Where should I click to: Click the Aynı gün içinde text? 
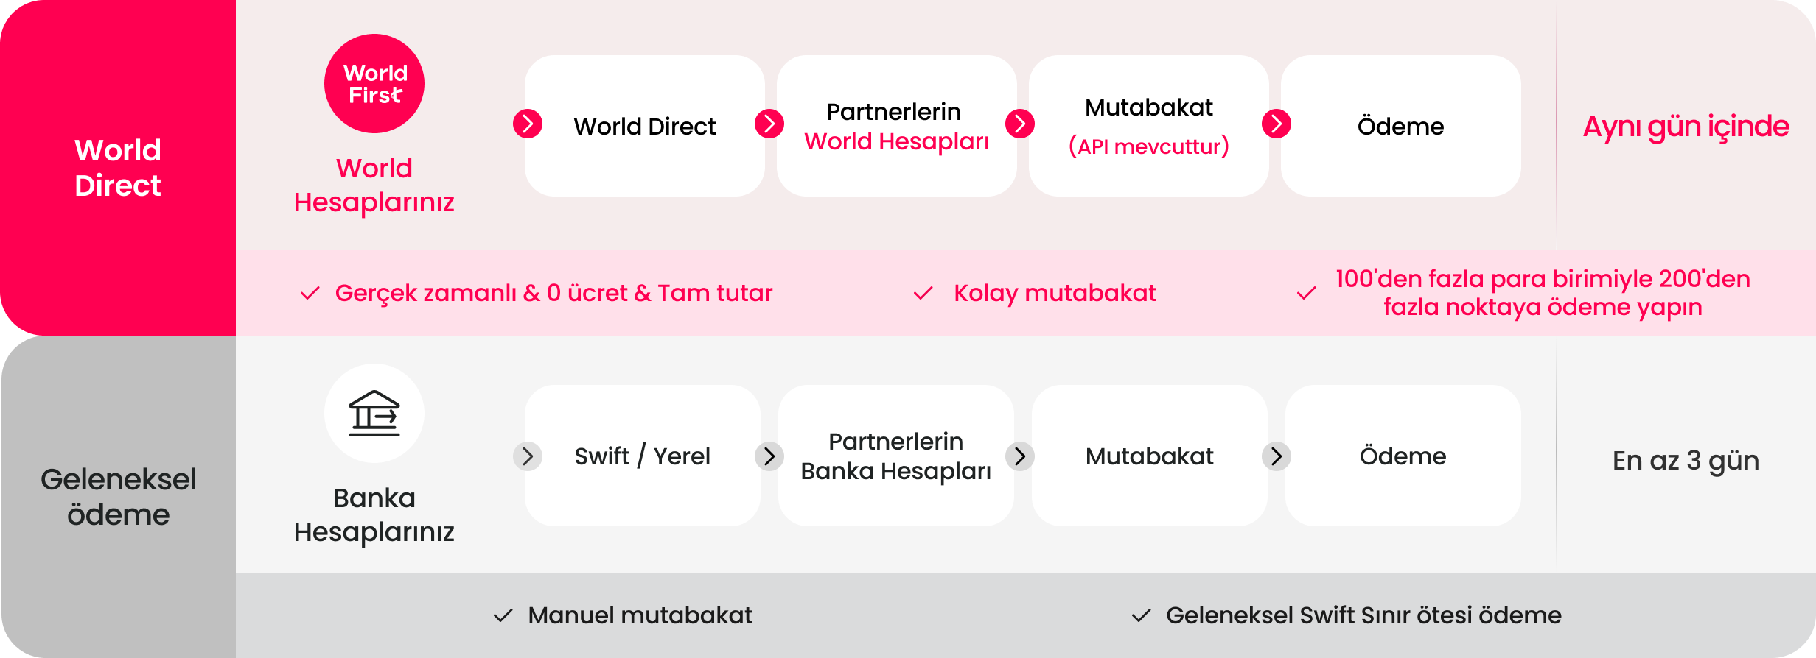(x=1686, y=127)
